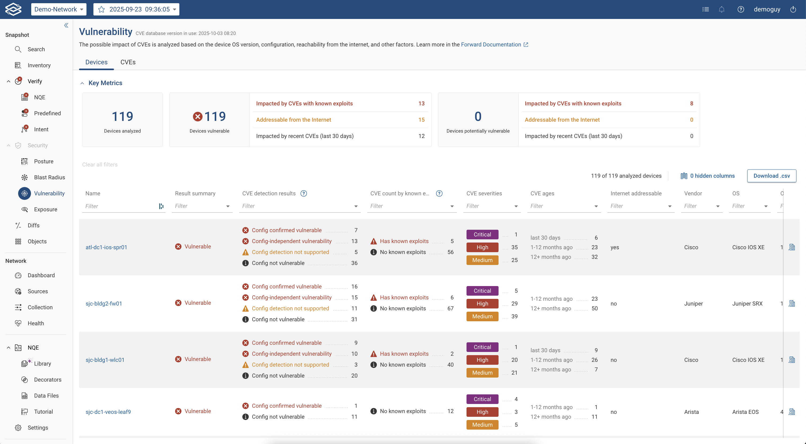Star the current snapshot as favorite
The image size is (806, 444).
[x=101, y=9]
